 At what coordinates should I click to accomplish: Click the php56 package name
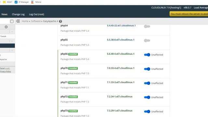pyautogui.click(x=64, y=54)
